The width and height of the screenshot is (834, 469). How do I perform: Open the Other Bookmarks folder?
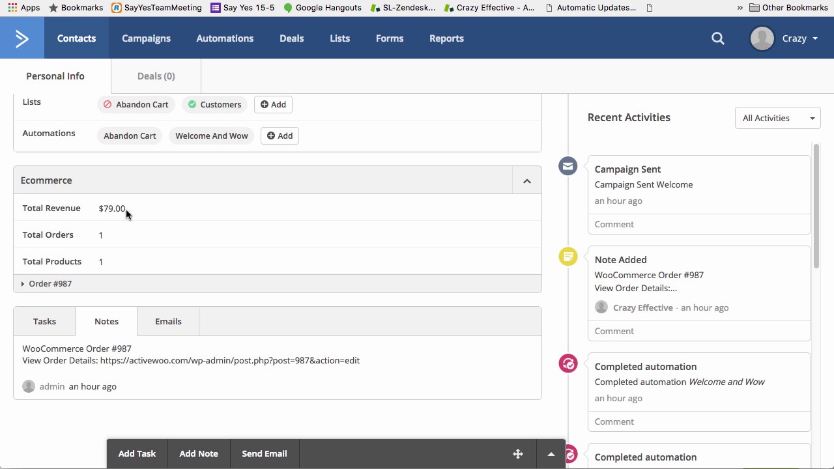point(788,8)
